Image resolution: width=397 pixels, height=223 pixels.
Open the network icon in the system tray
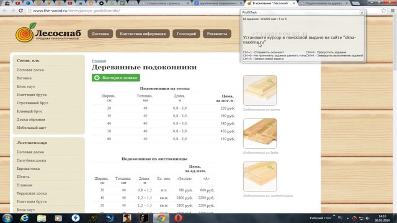(x=361, y=218)
